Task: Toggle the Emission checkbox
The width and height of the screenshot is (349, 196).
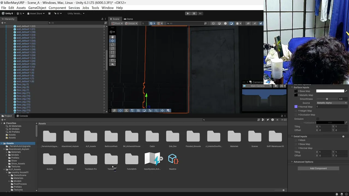Action: pyautogui.click(x=318, y=119)
